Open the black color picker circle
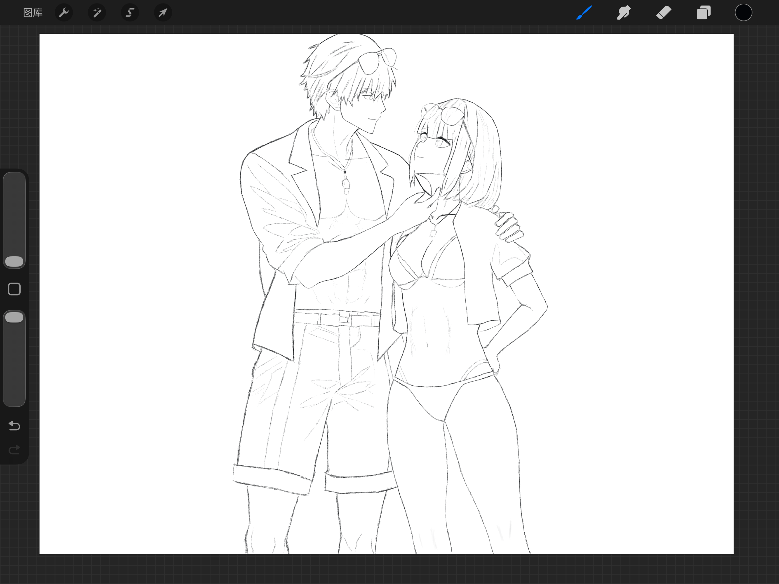Viewport: 779px width, 584px height. point(743,13)
